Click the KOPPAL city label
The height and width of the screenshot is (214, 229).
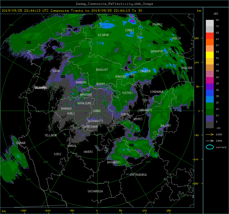[126, 114]
